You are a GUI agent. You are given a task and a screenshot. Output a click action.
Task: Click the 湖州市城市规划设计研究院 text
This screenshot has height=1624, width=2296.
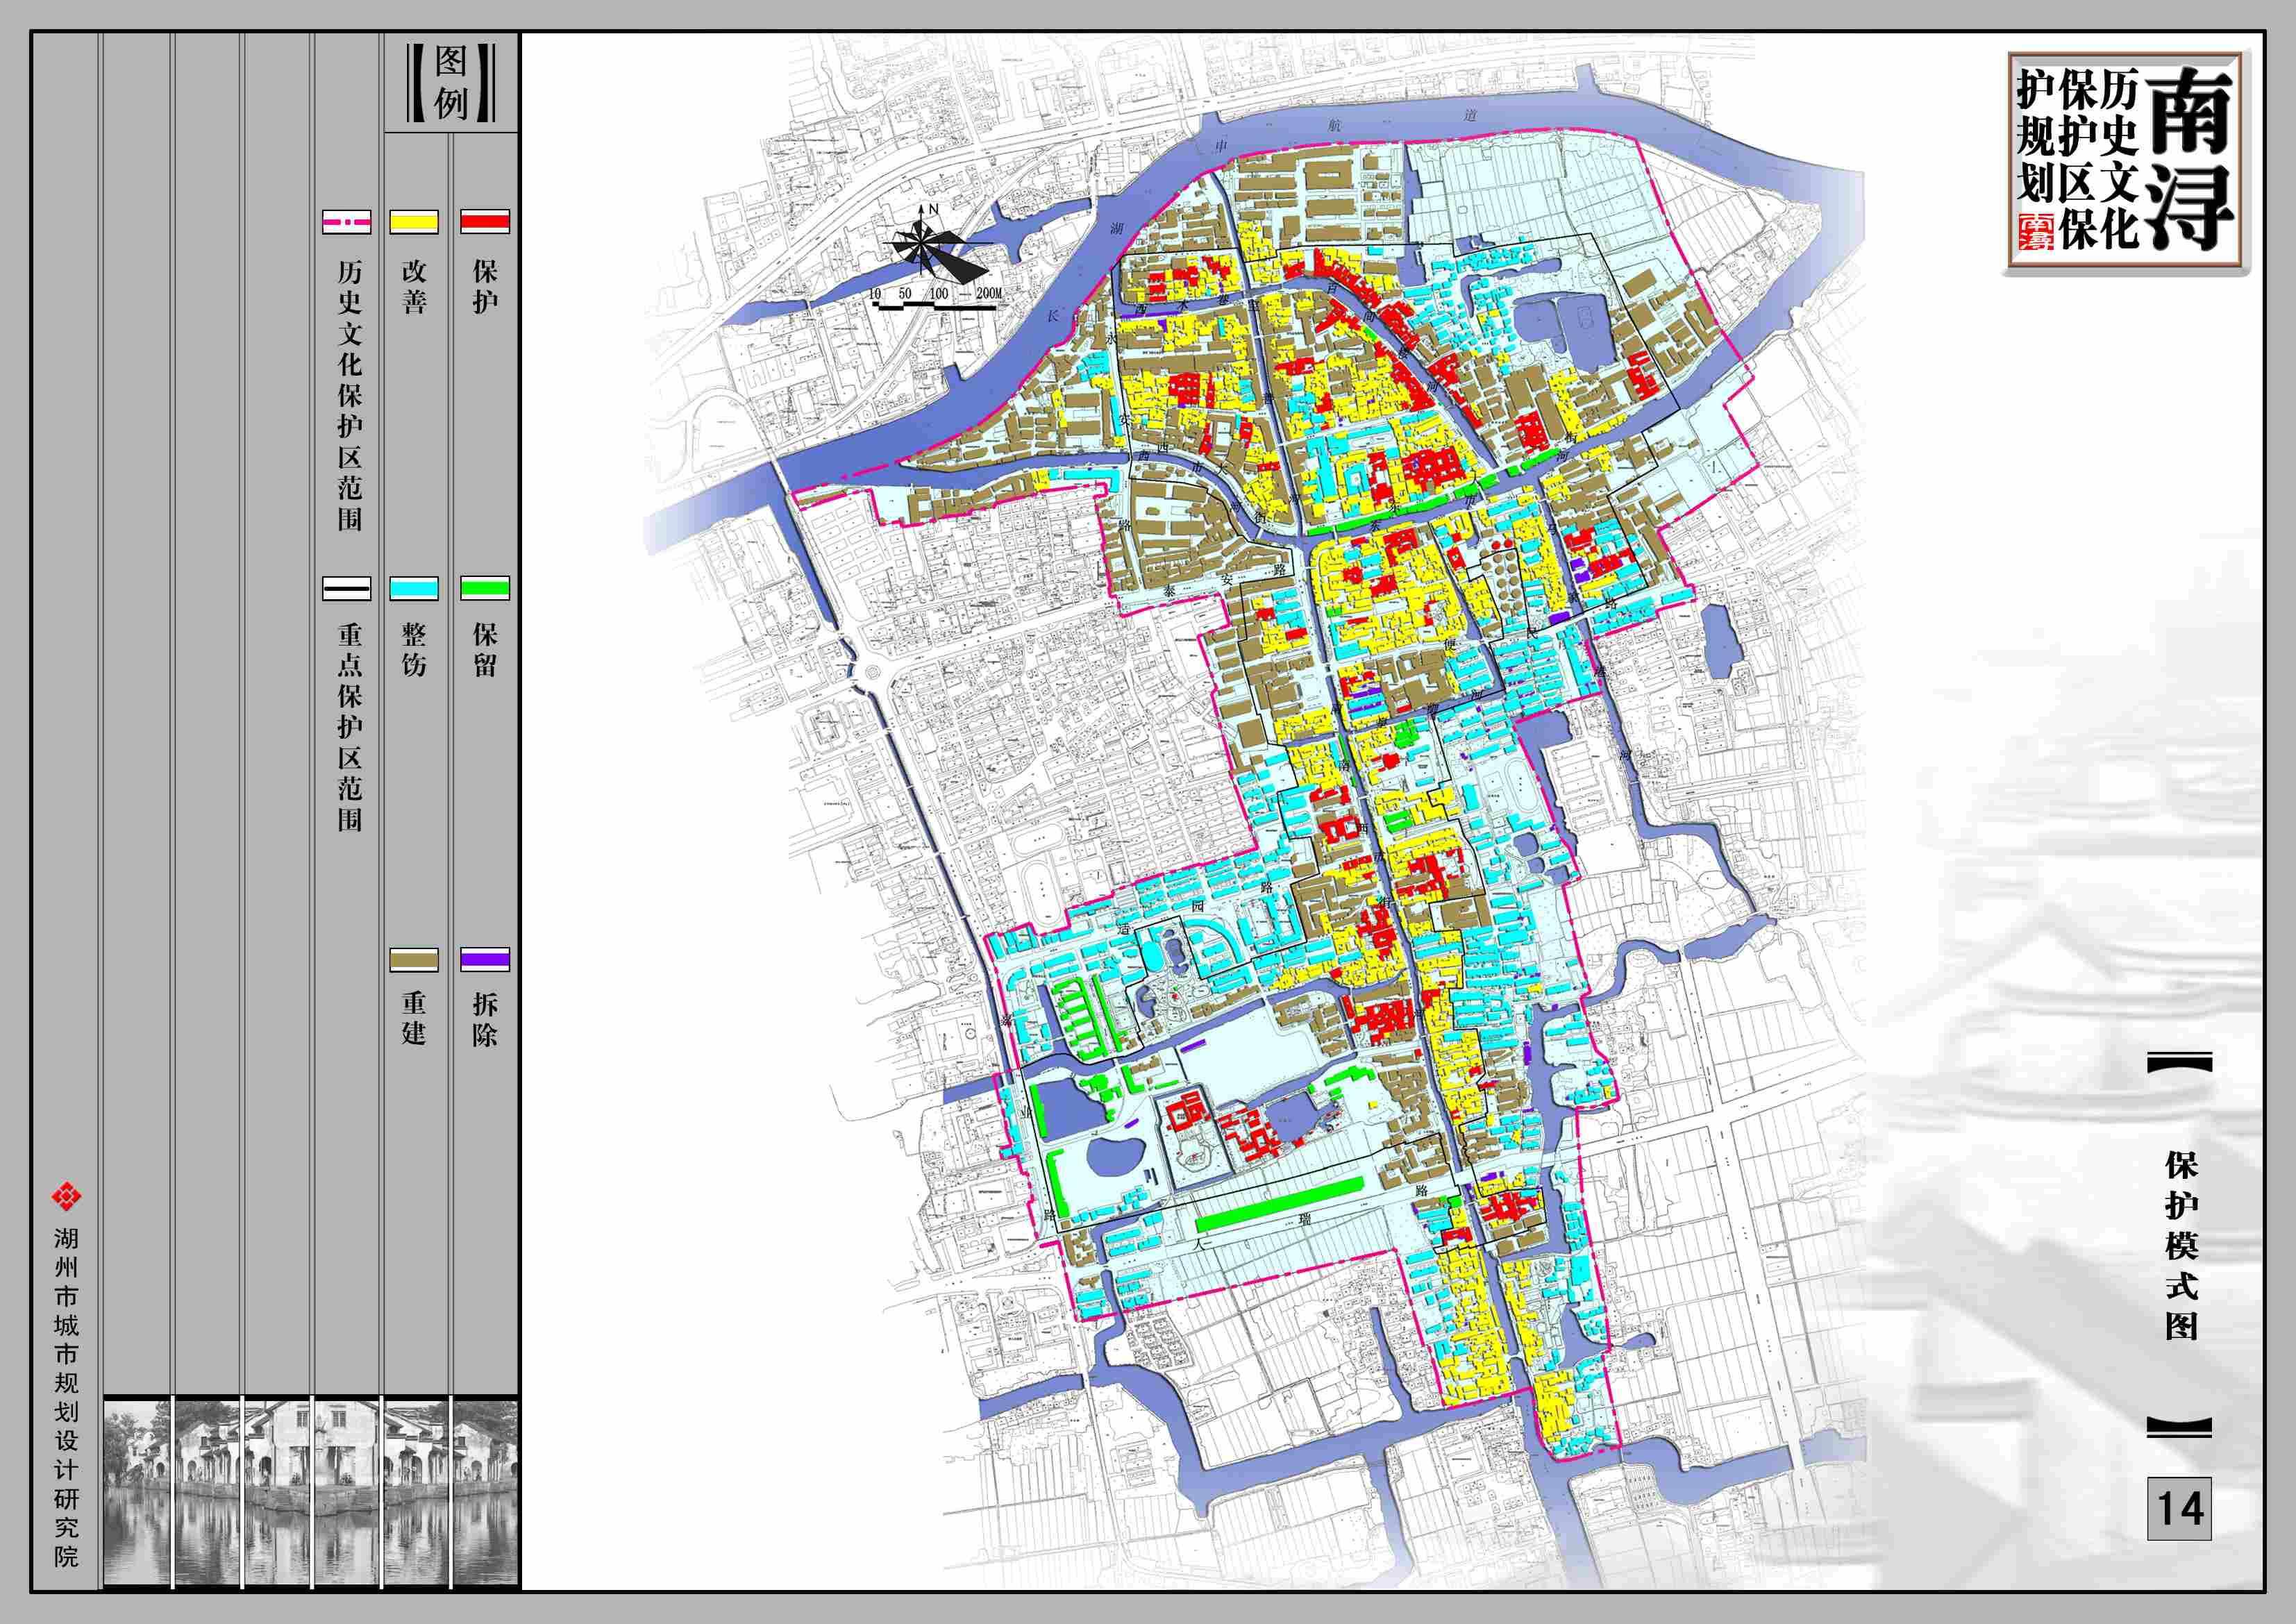click(x=66, y=1397)
